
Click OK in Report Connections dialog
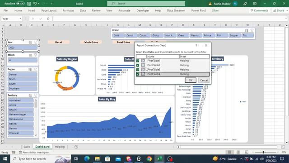coord(191,80)
